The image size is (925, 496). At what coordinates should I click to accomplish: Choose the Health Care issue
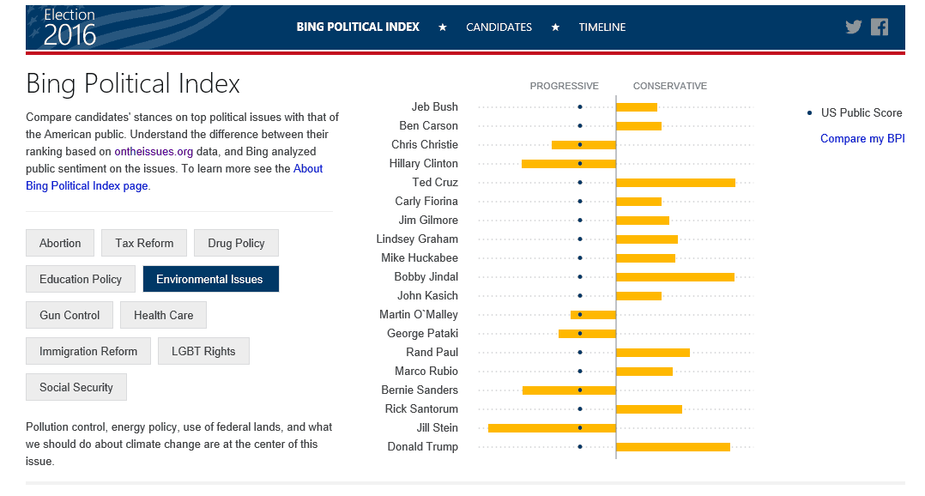point(163,315)
